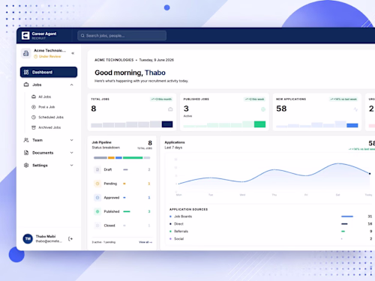This screenshot has height=281, width=375.
Task: Select Social application source
Action: 271,239
